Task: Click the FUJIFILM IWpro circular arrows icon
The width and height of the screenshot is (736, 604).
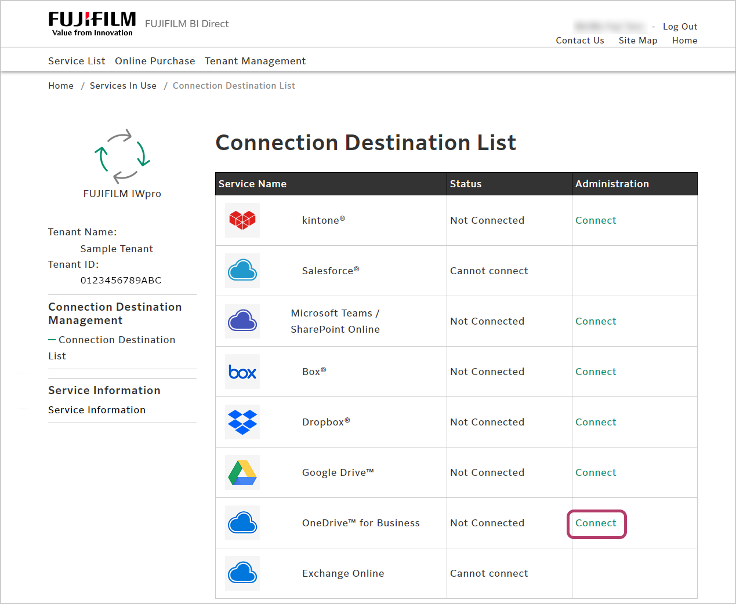Action: coord(122,157)
